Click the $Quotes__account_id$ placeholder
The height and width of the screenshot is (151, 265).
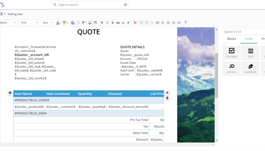(32, 55)
